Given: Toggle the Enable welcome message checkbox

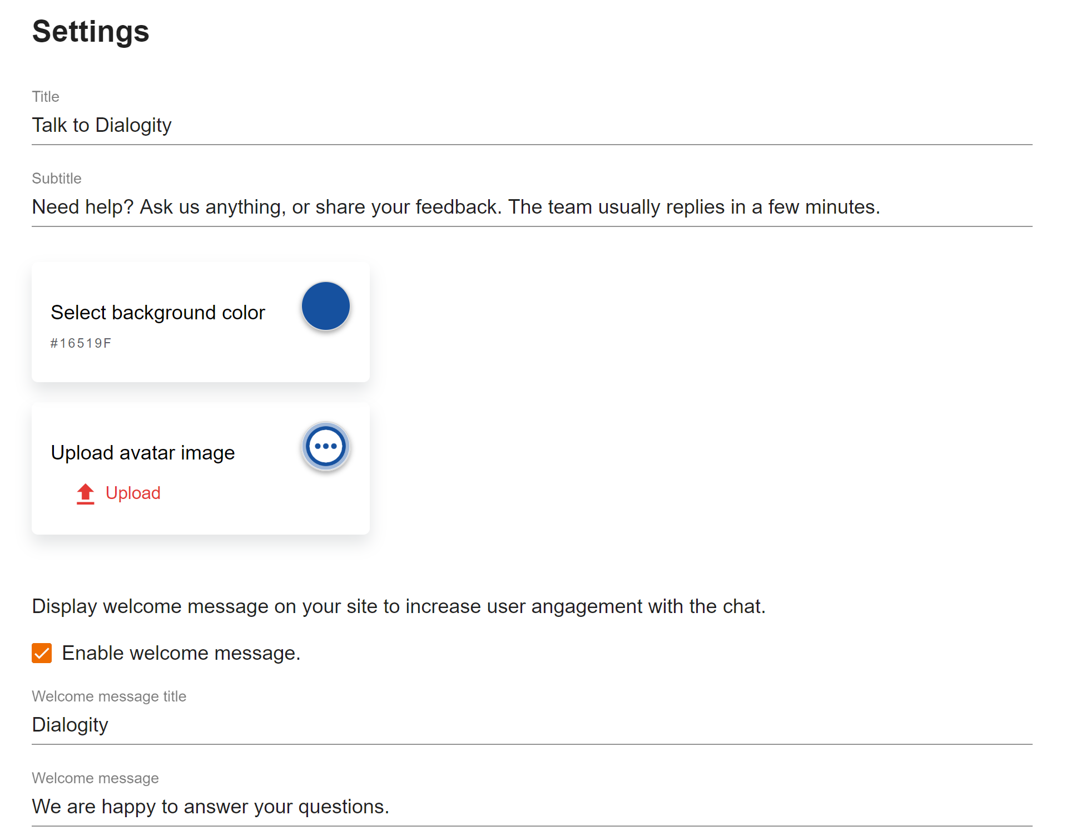Looking at the screenshot, I should (x=42, y=653).
